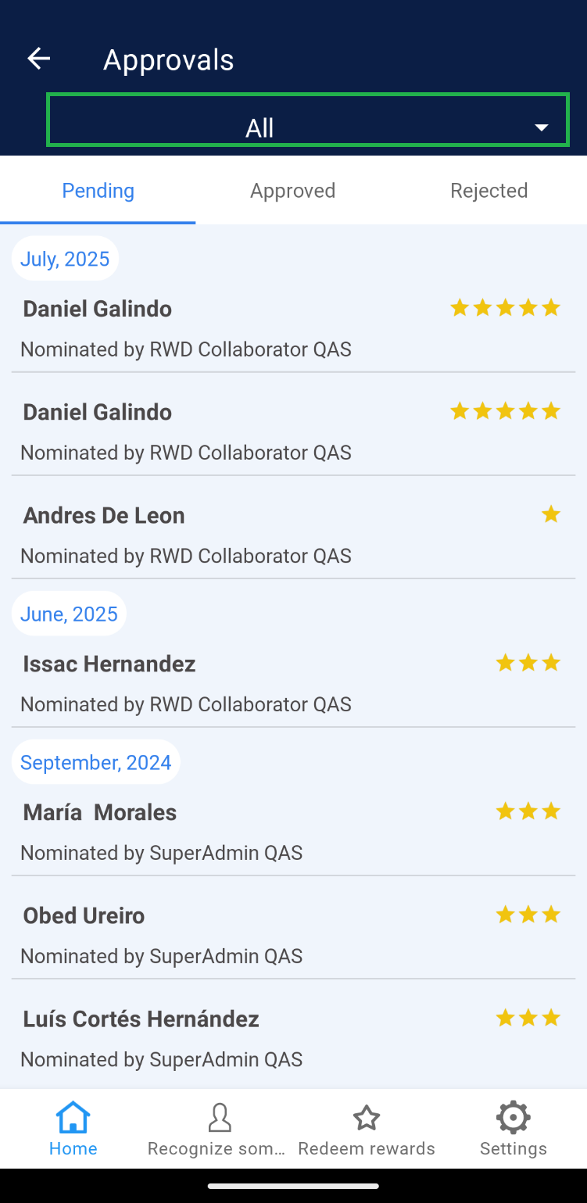Tap the Redeem rewards star icon
587x1203 pixels.
pyautogui.click(x=367, y=1118)
